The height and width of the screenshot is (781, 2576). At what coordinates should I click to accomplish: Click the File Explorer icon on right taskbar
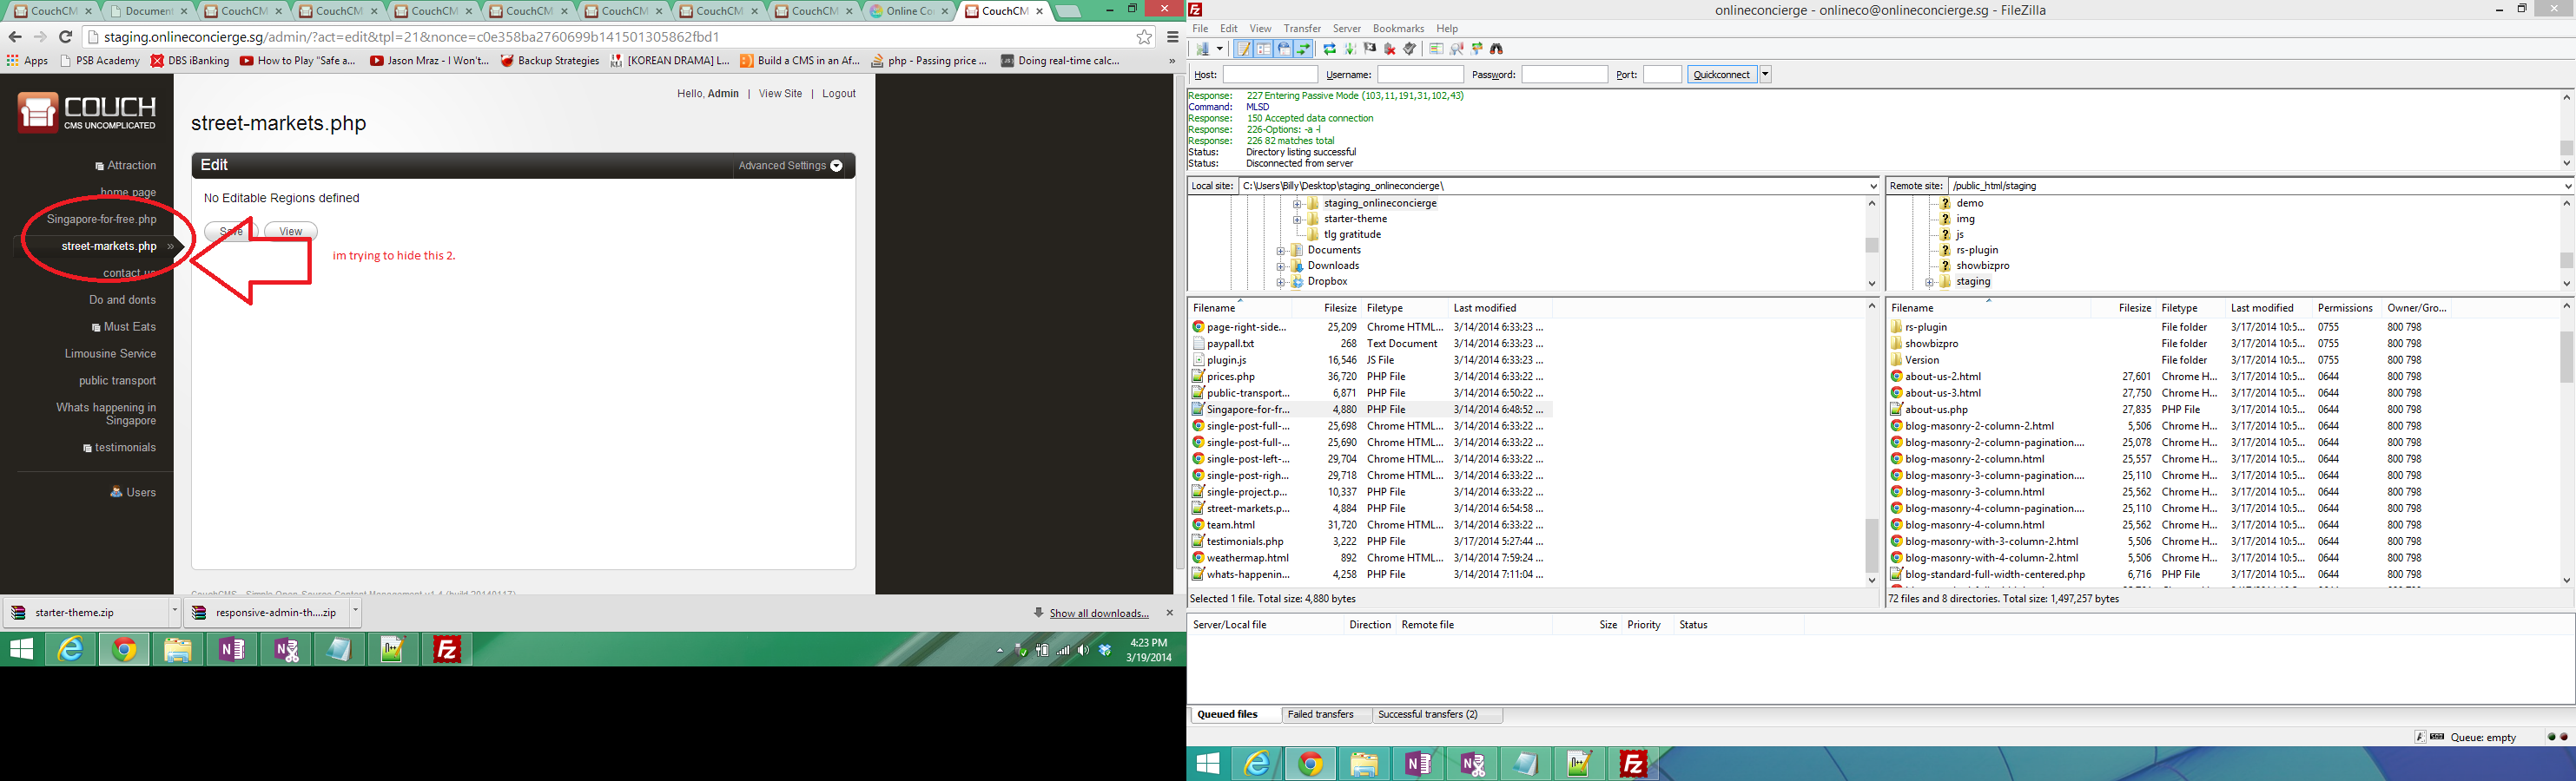[1364, 765]
